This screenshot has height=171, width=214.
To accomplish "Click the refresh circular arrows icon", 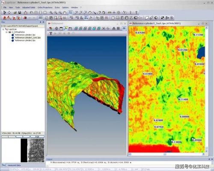I will pyautogui.click(x=9, y=12).
